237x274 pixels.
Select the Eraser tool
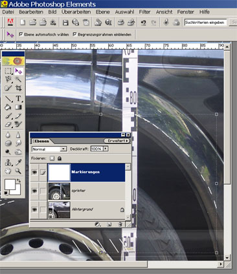click(8, 124)
